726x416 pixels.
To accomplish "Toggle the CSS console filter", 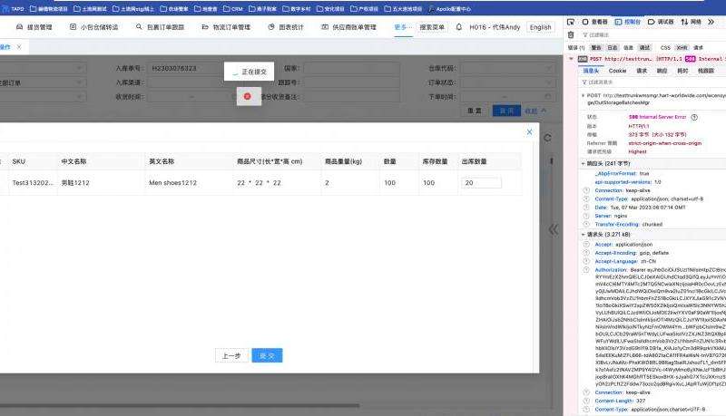I will [x=665, y=48].
